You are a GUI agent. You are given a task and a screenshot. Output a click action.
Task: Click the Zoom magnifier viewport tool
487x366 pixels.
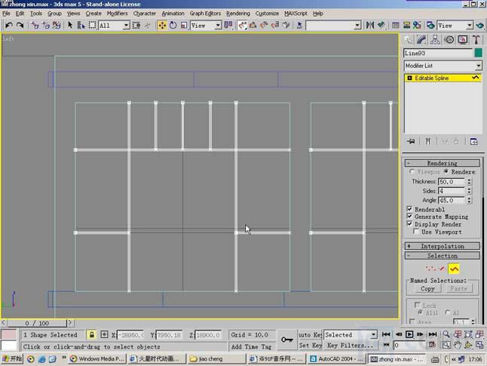pos(446,334)
